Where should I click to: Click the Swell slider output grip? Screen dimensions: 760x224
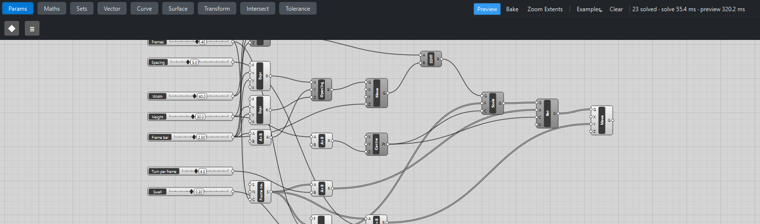point(233,192)
